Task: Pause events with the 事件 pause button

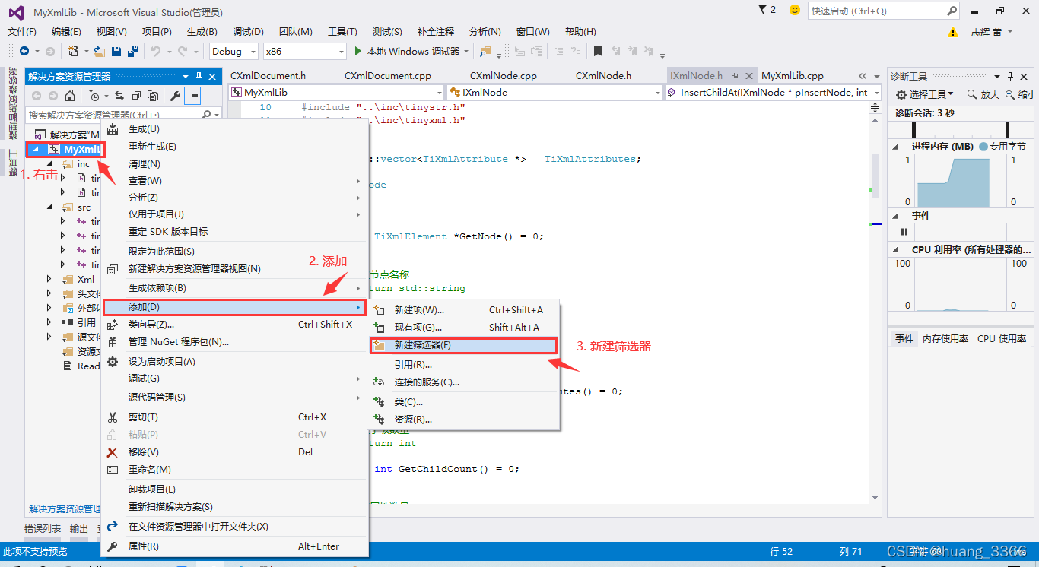Action: click(x=904, y=232)
